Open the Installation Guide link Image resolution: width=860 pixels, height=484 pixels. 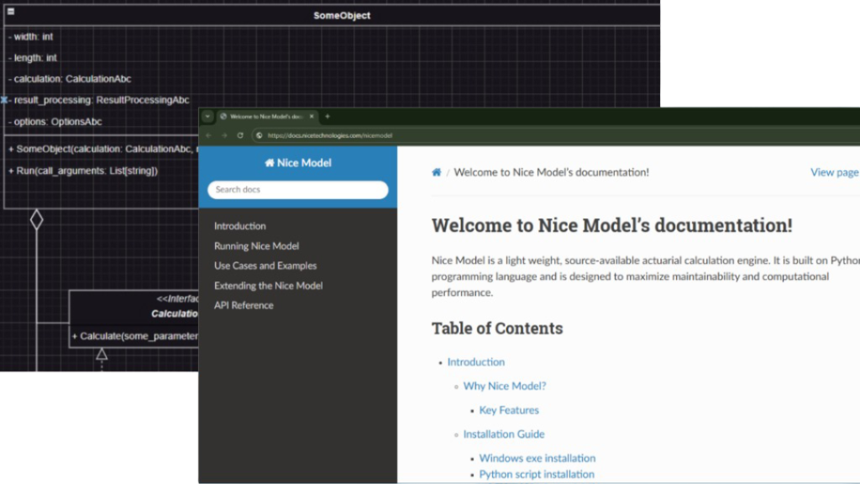coord(504,434)
